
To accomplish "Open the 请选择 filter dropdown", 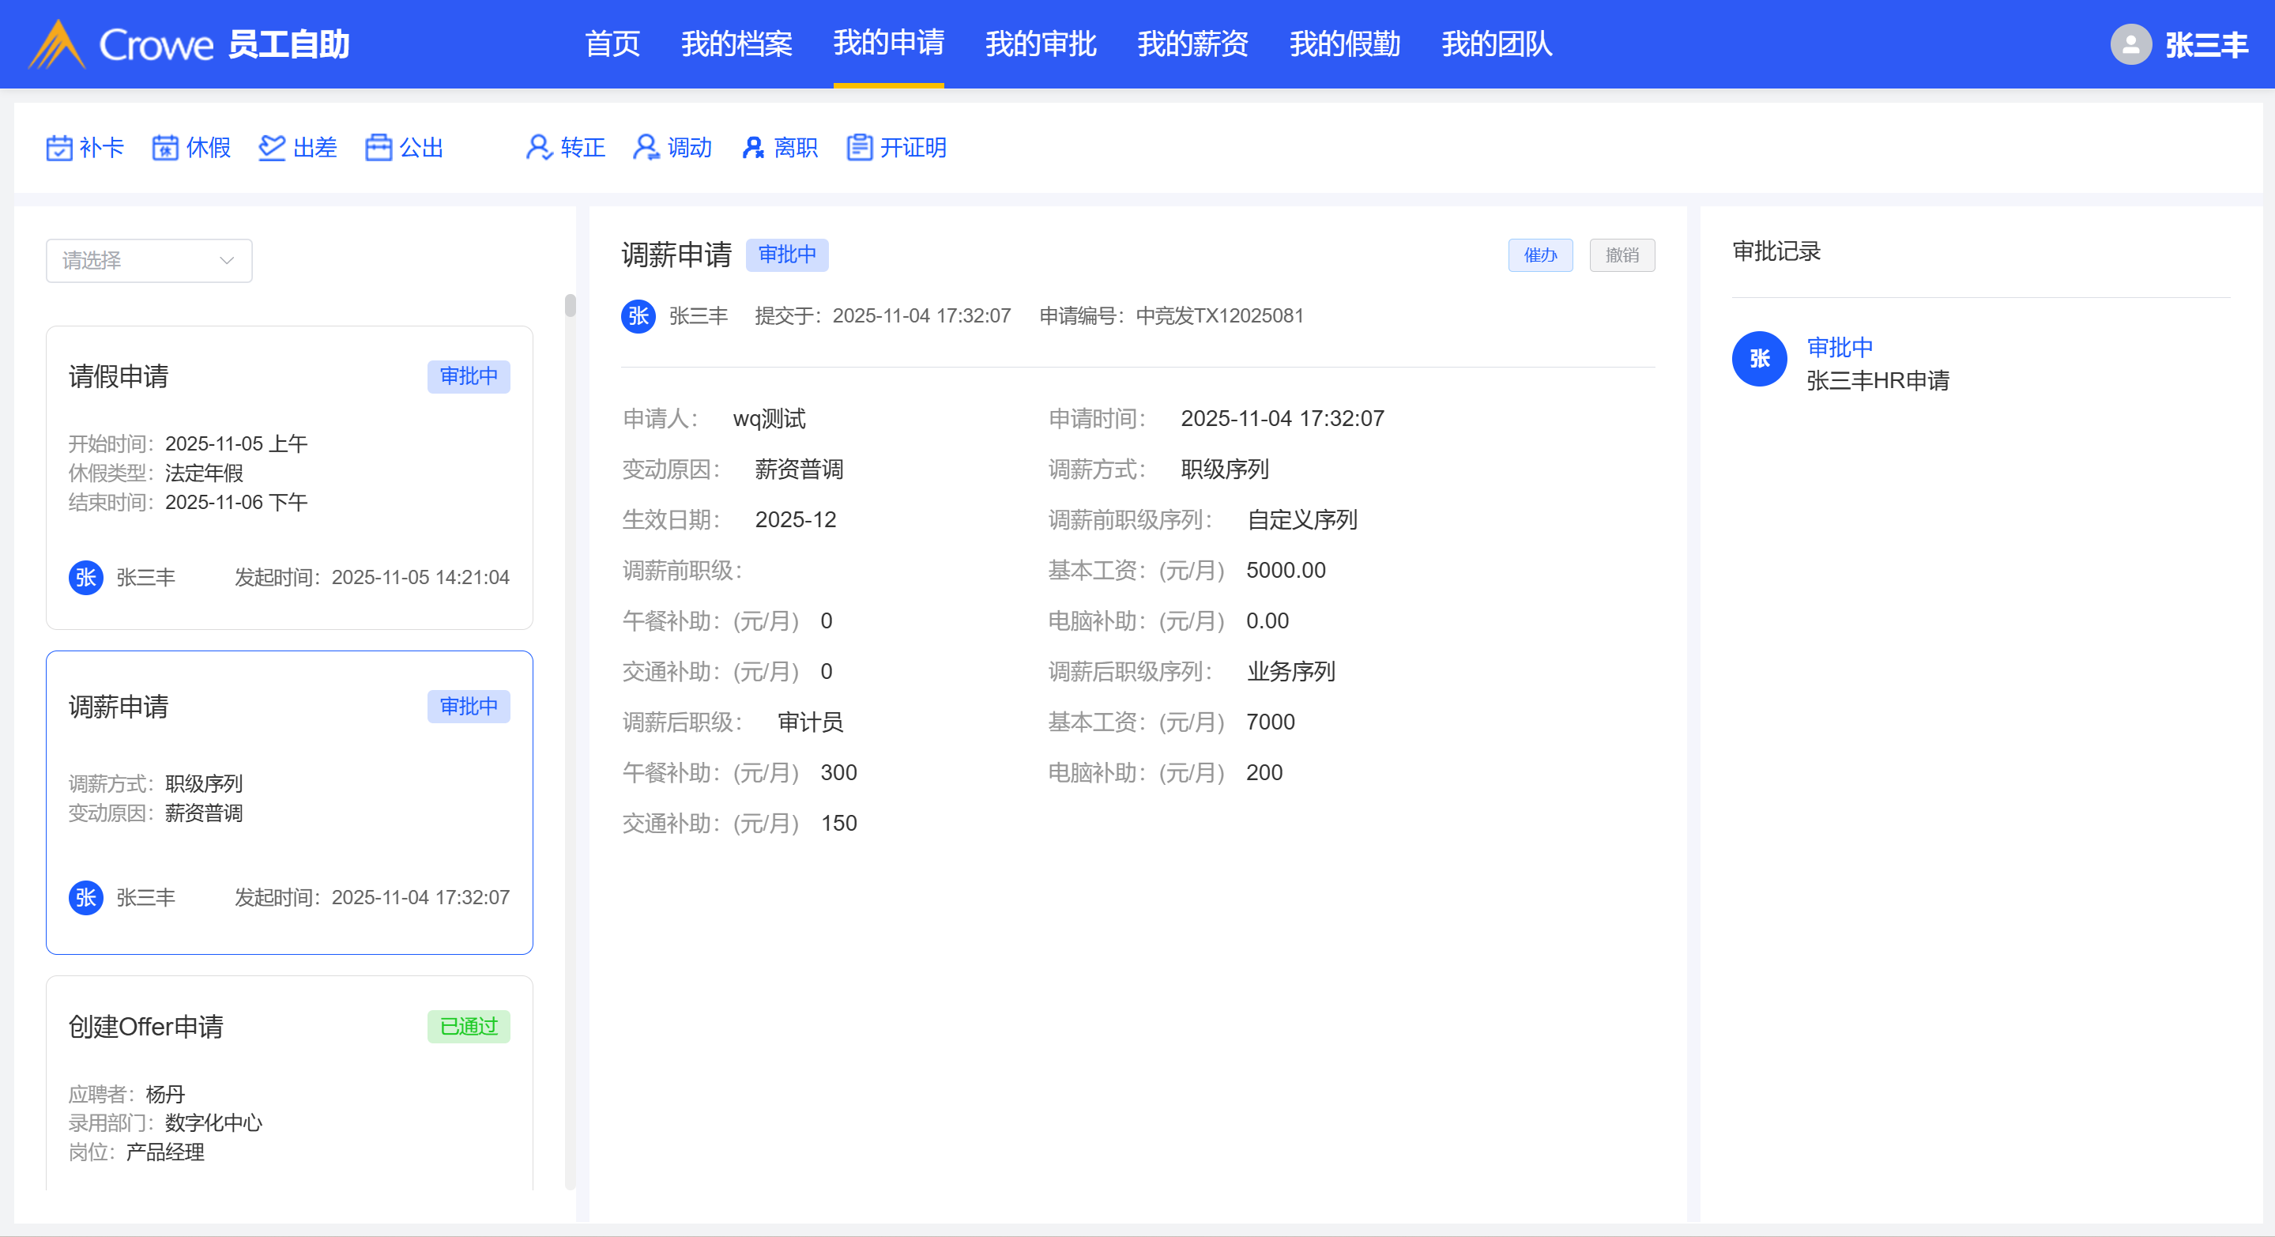I will [149, 261].
